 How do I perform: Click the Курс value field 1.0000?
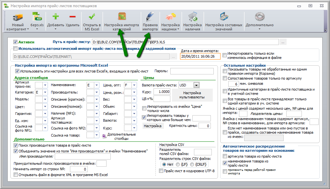162,92
